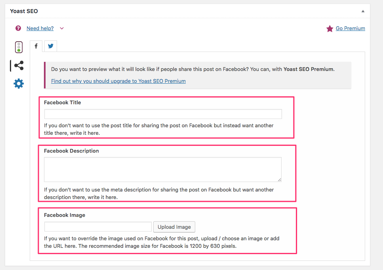Grab the Facebook Description textarea corner handle
Image resolution: width=383 pixels, height=270 pixels.
click(x=280, y=180)
